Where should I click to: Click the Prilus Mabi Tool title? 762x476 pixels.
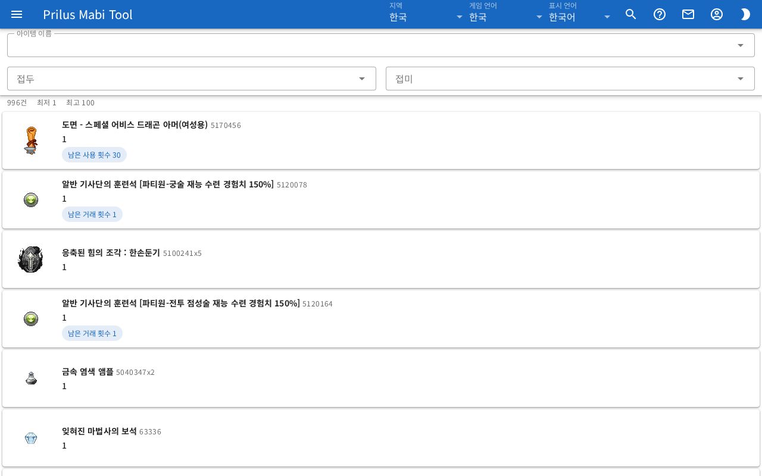click(88, 14)
